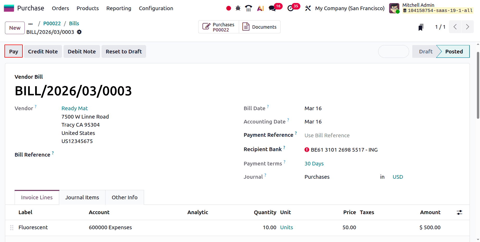Screen dimensions: 480x242
Task: Add record to favorites with bookmark icon
Action: [x=421, y=27]
